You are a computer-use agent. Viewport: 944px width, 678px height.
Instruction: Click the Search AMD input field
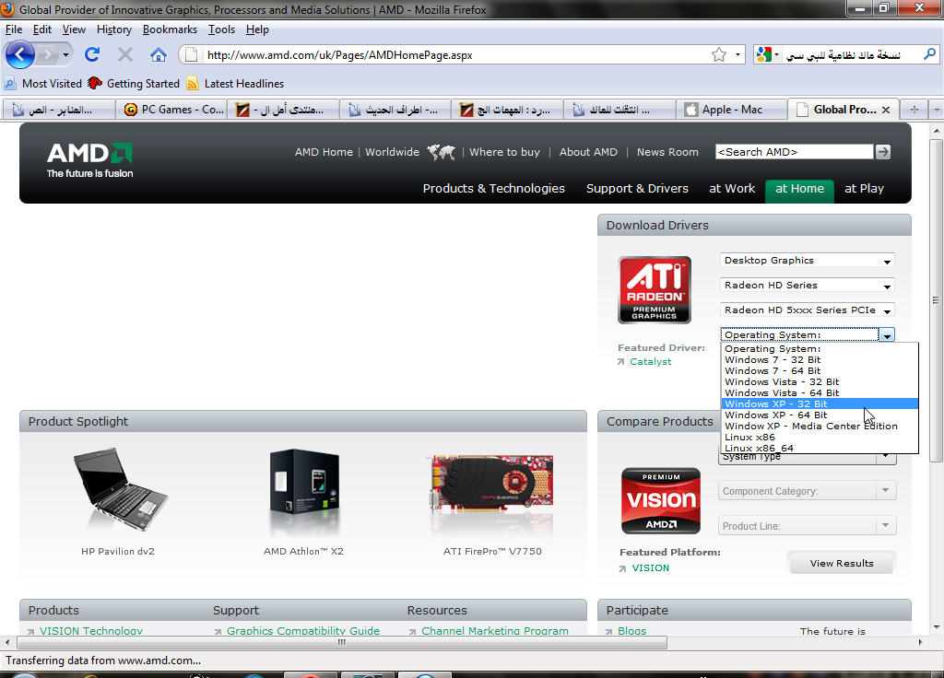pyautogui.click(x=794, y=152)
